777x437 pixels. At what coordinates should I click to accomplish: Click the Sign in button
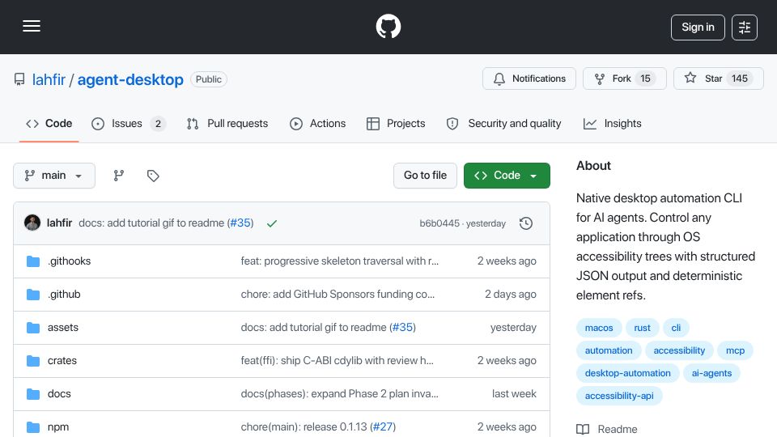(698, 28)
